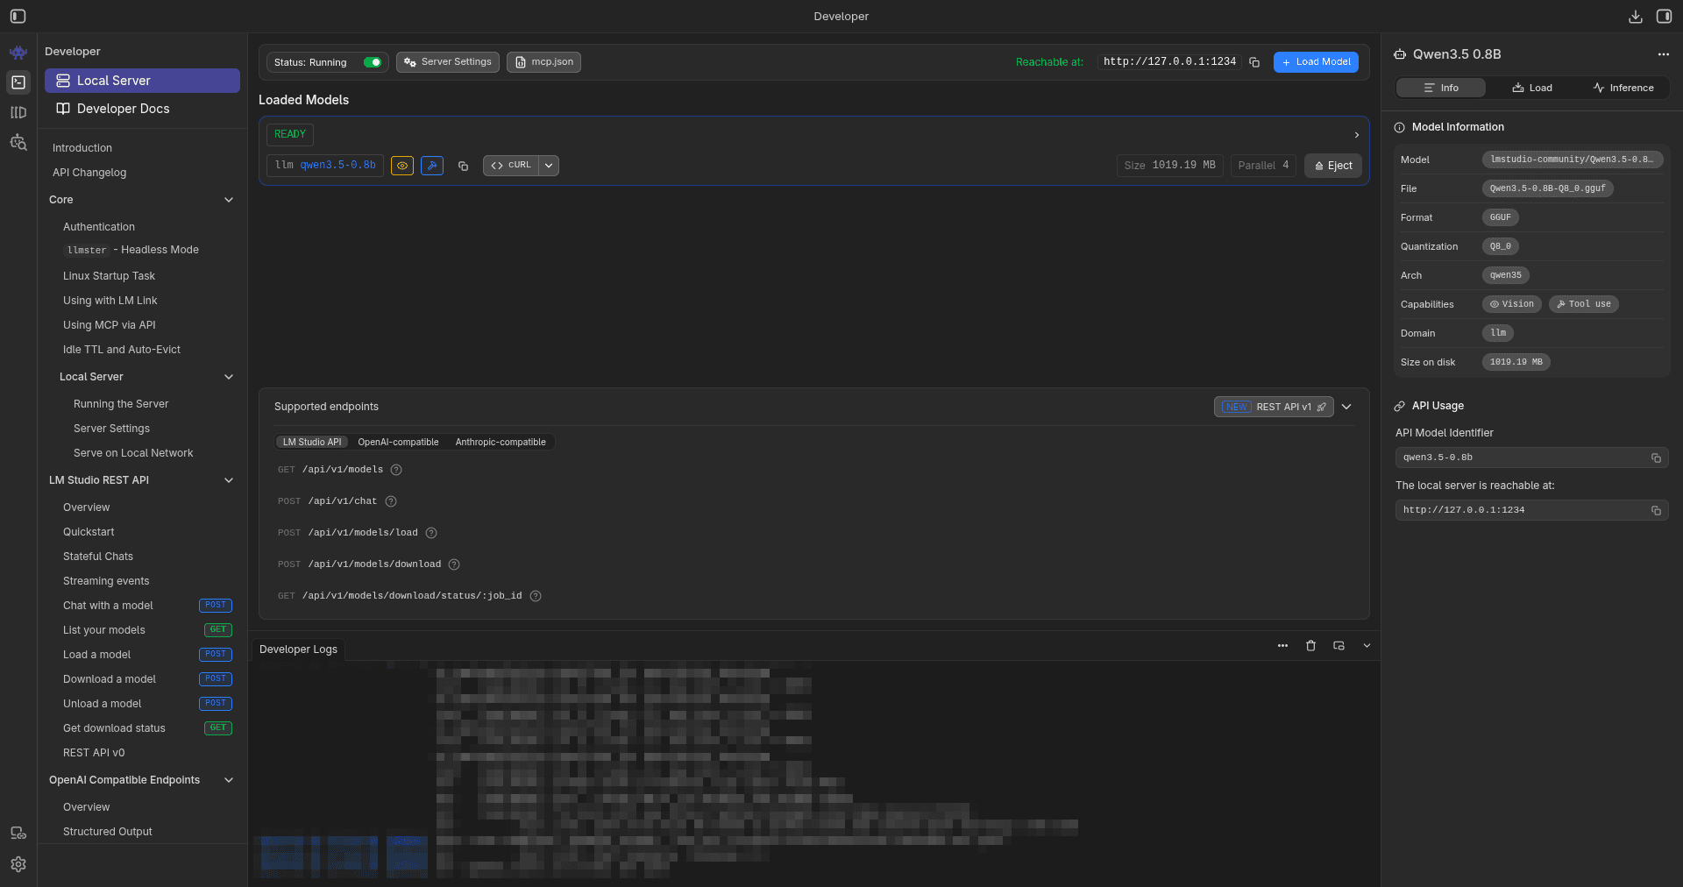The image size is (1683, 887).
Task: Toggle the left sidebar panel icon
Action: tap(18, 16)
